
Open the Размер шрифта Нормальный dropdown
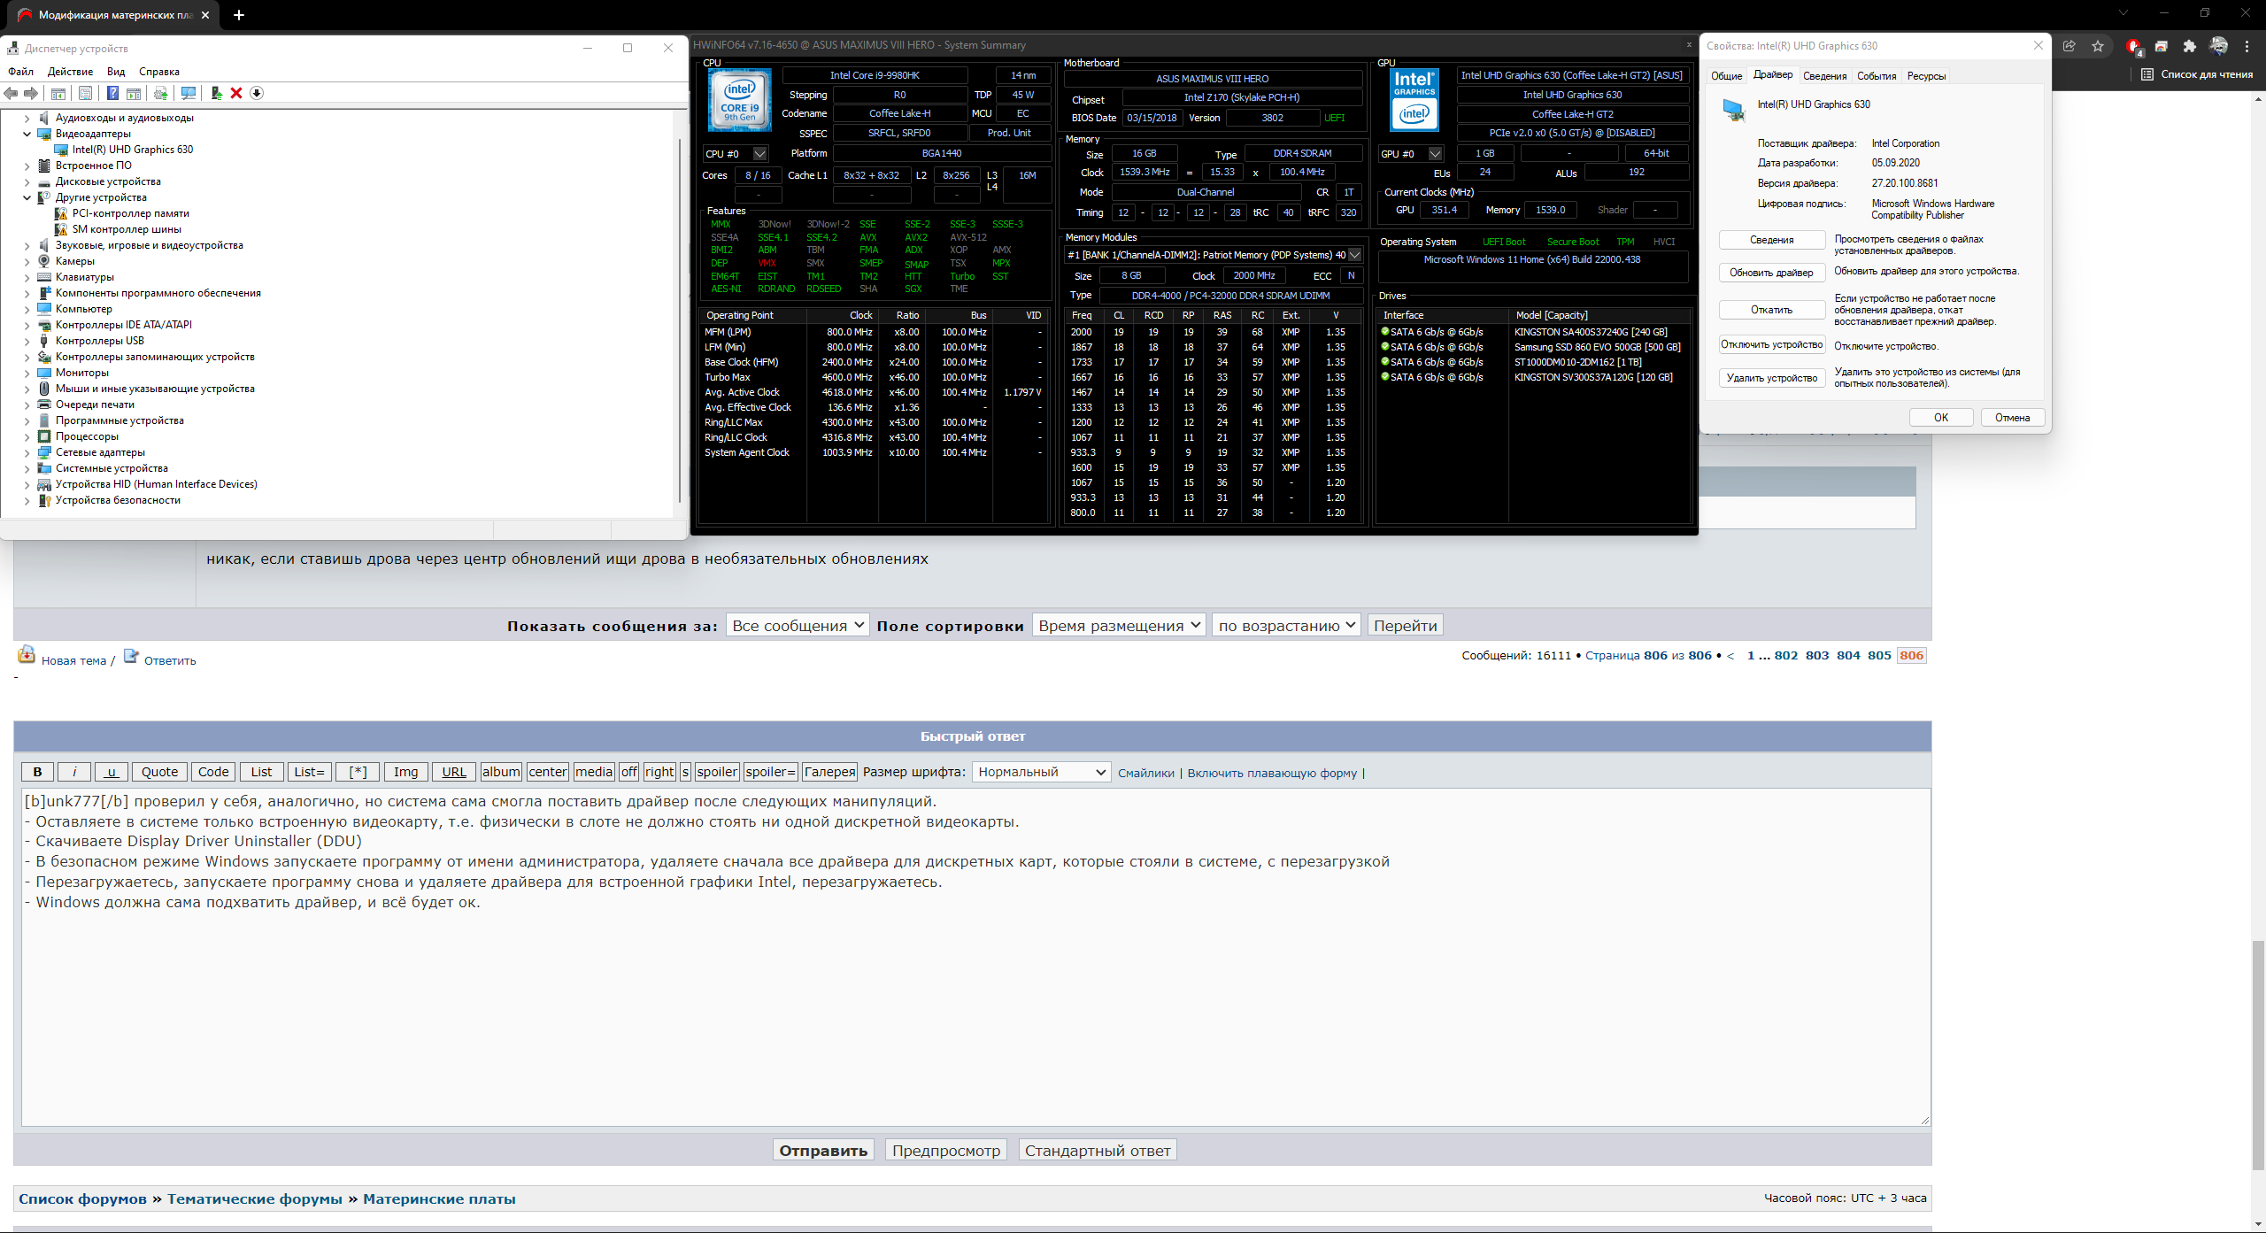pos(1041,772)
